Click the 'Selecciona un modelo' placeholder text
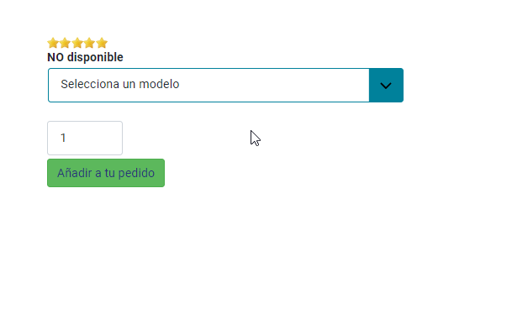Image resolution: width=512 pixels, height=319 pixels. [x=120, y=84]
